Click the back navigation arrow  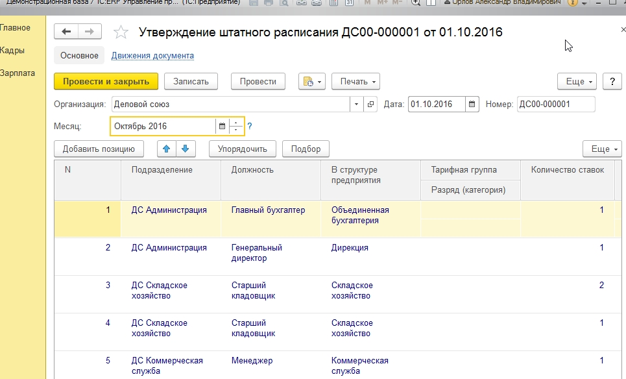point(66,32)
